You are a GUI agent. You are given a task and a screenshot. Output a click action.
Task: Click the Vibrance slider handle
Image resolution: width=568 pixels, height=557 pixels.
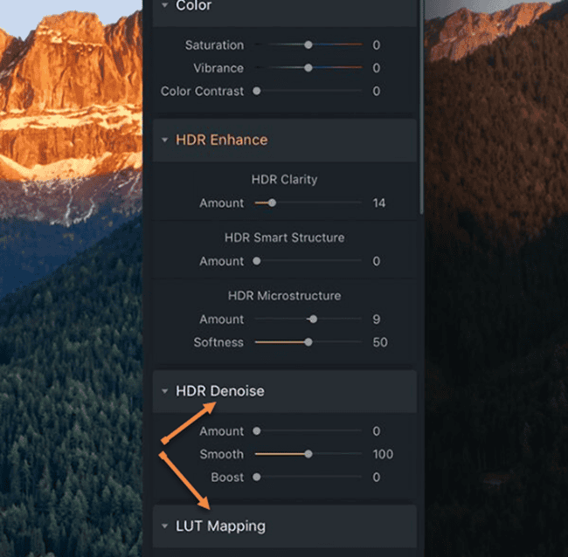pyautogui.click(x=308, y=68)
